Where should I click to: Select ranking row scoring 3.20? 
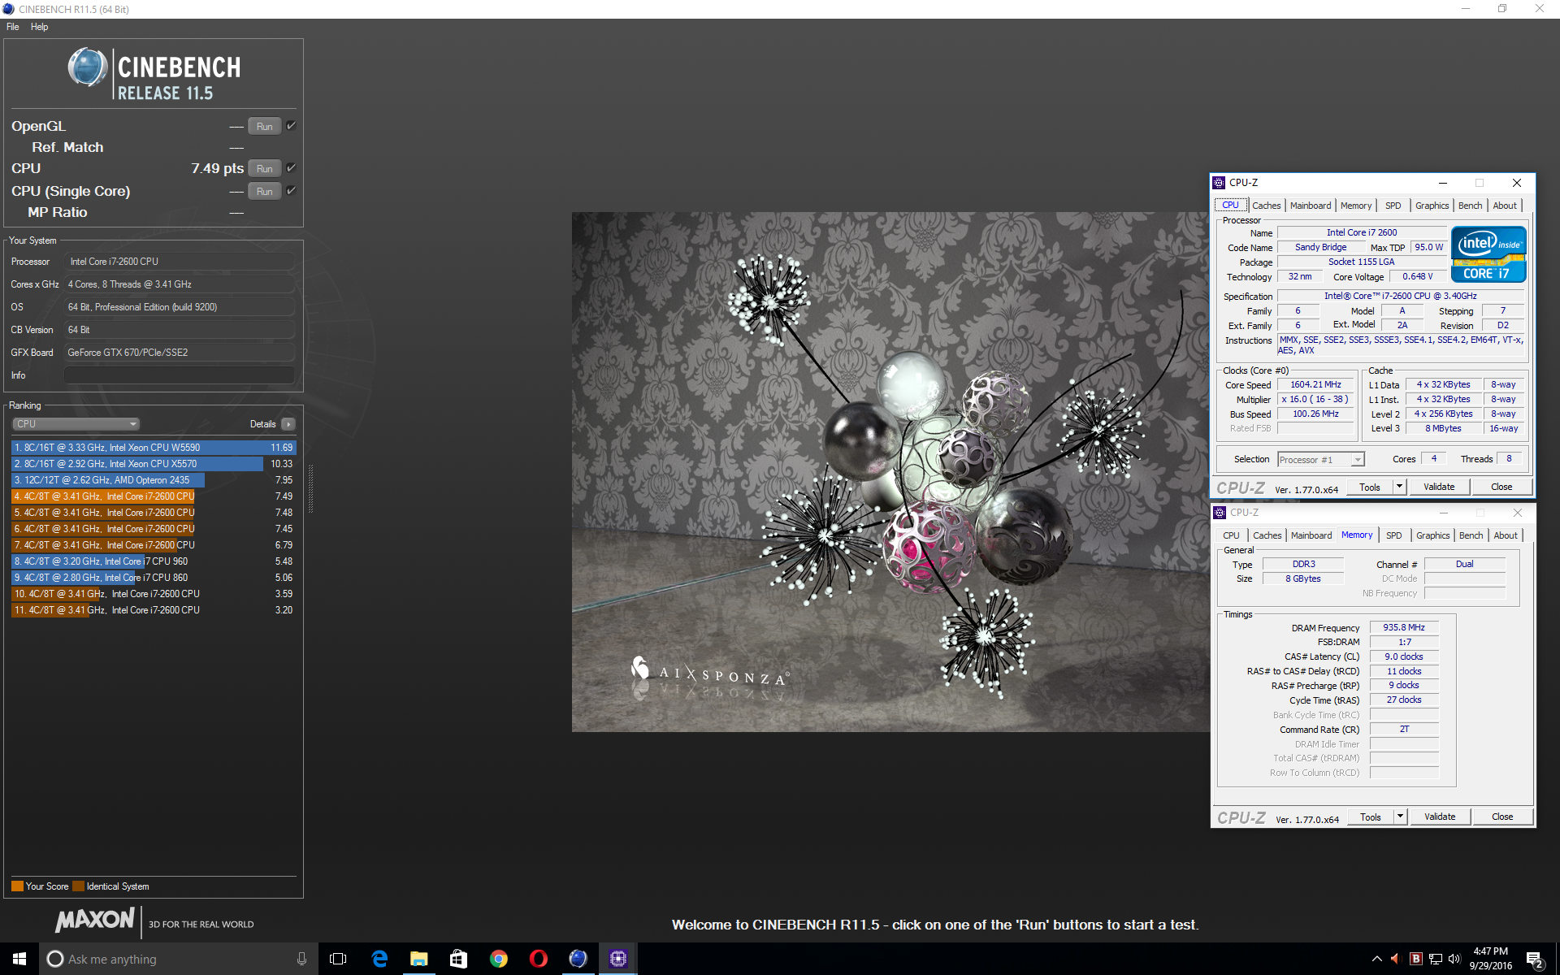coord(154,610)
